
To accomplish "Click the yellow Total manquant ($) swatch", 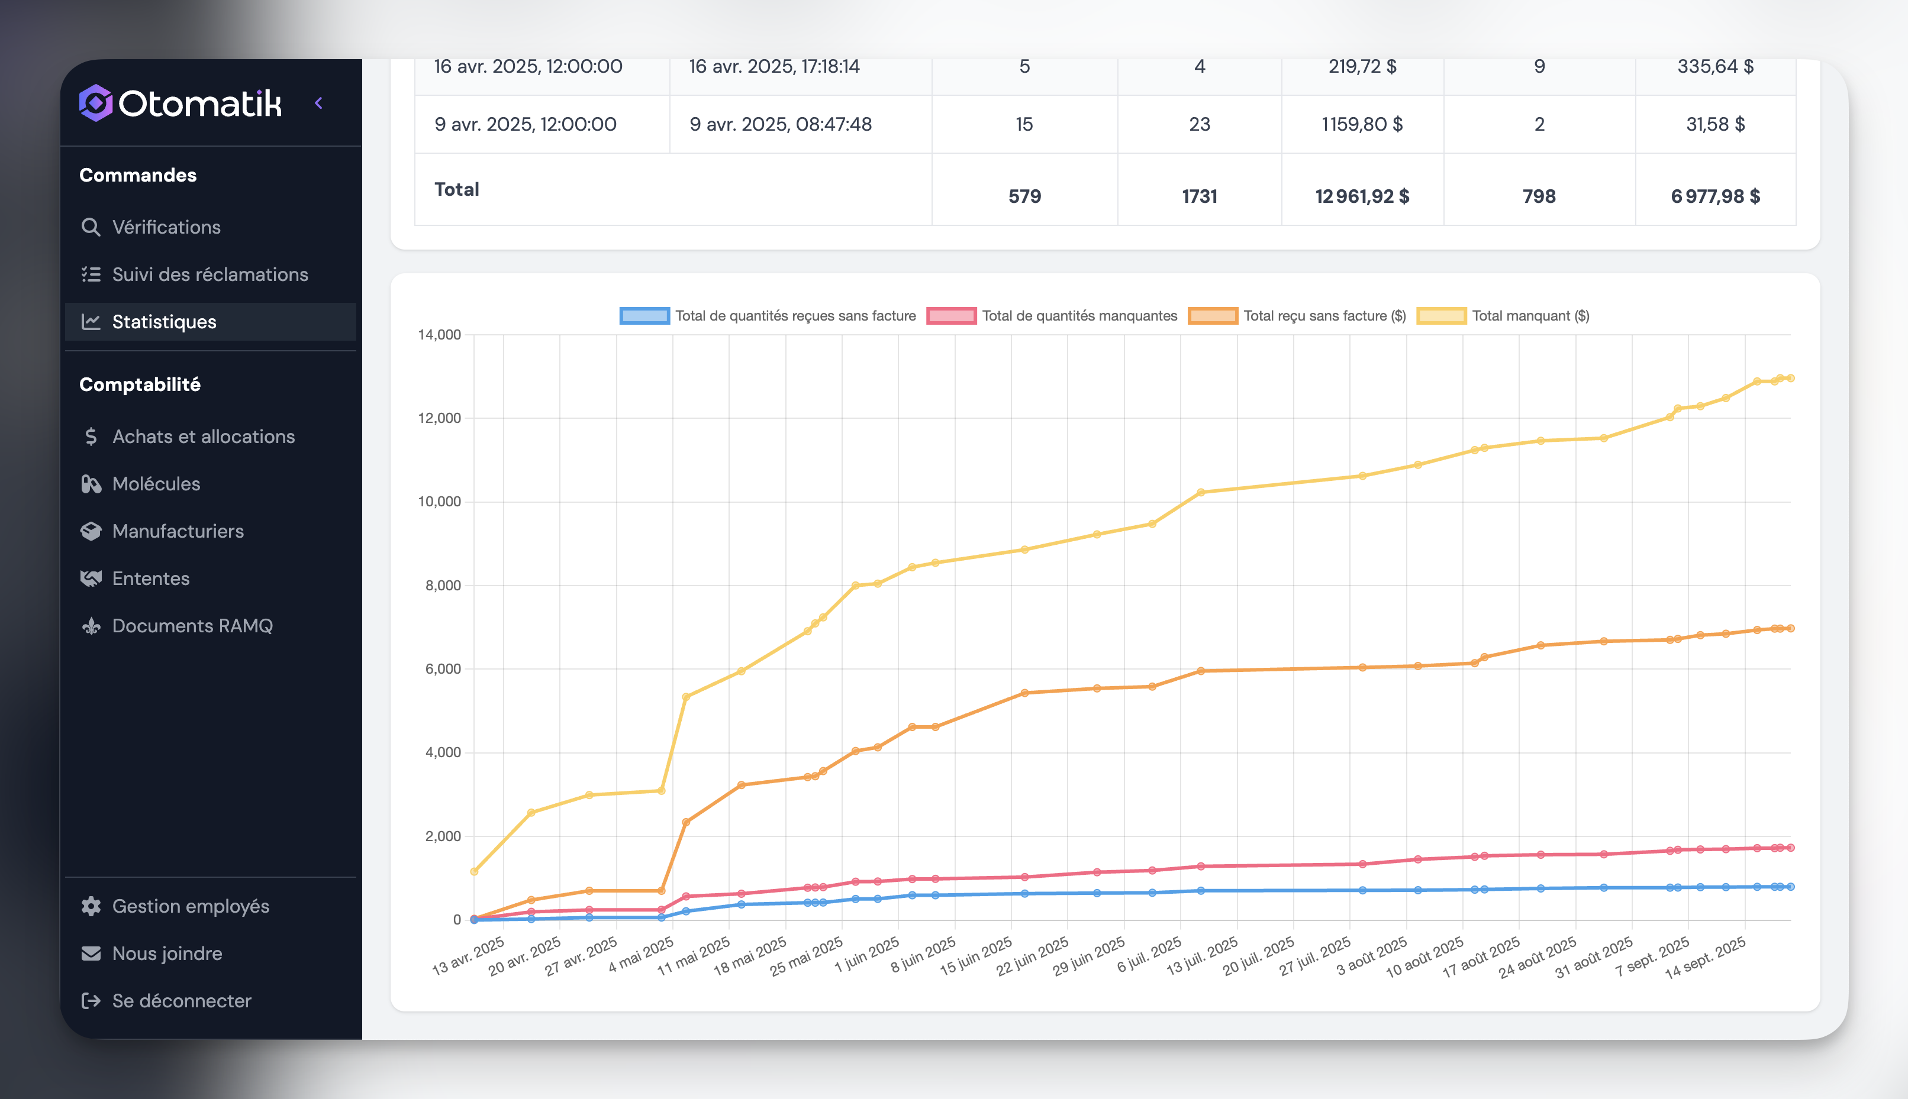I will pos(1440,316).
